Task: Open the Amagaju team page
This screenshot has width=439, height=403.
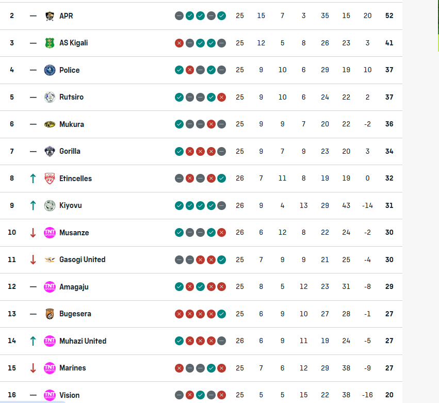Action: tap(74, 287)
